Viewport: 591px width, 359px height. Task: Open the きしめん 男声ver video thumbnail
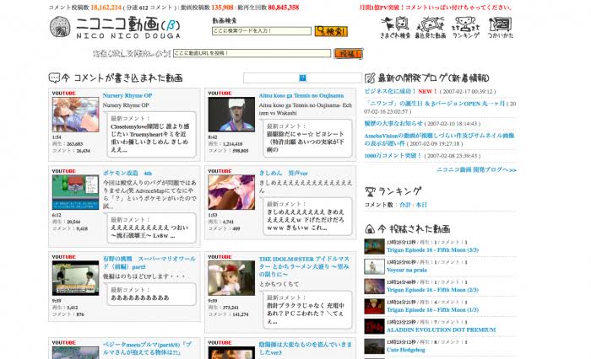point(231,192)
